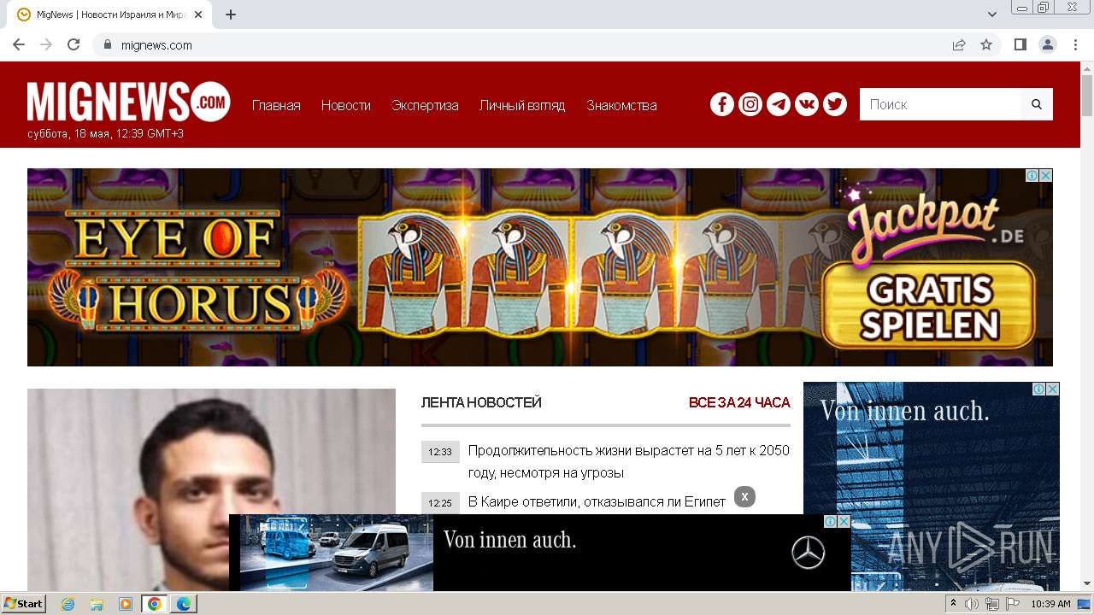Open Microsoft Edge from taskbar

(184, 604)
